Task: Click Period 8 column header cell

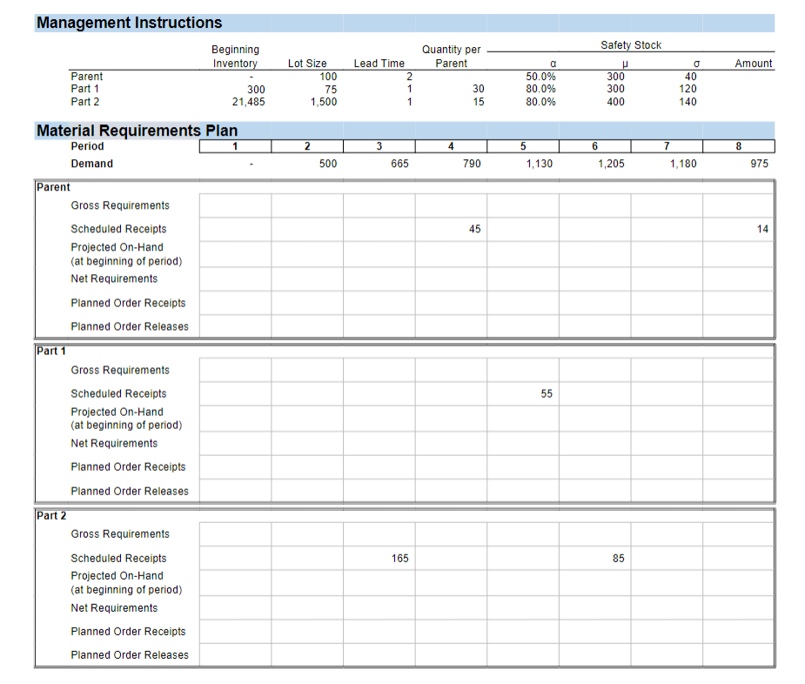Action: click(739, 146)
